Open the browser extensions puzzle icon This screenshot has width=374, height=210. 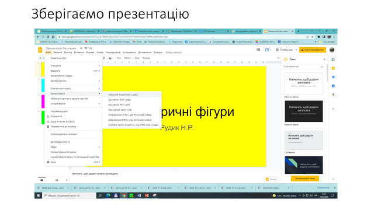pyautogui.click(x=318, y=37)
